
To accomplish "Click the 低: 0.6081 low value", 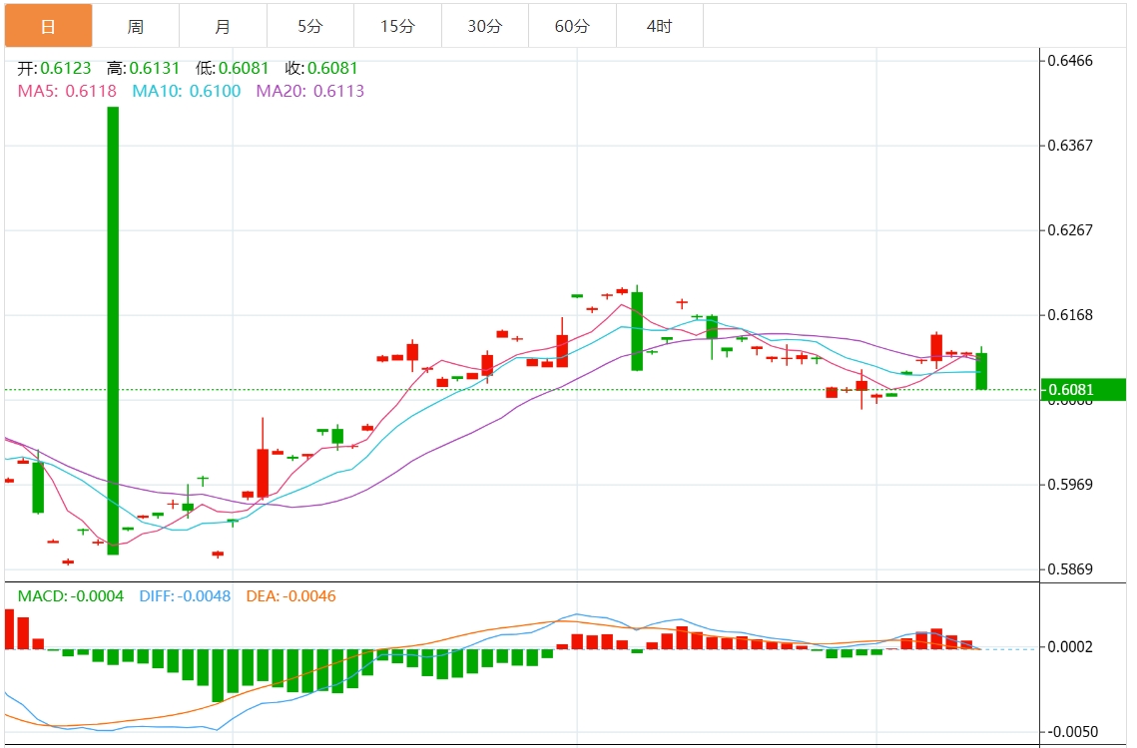I will pyautogui.click(x=232, y=68).
